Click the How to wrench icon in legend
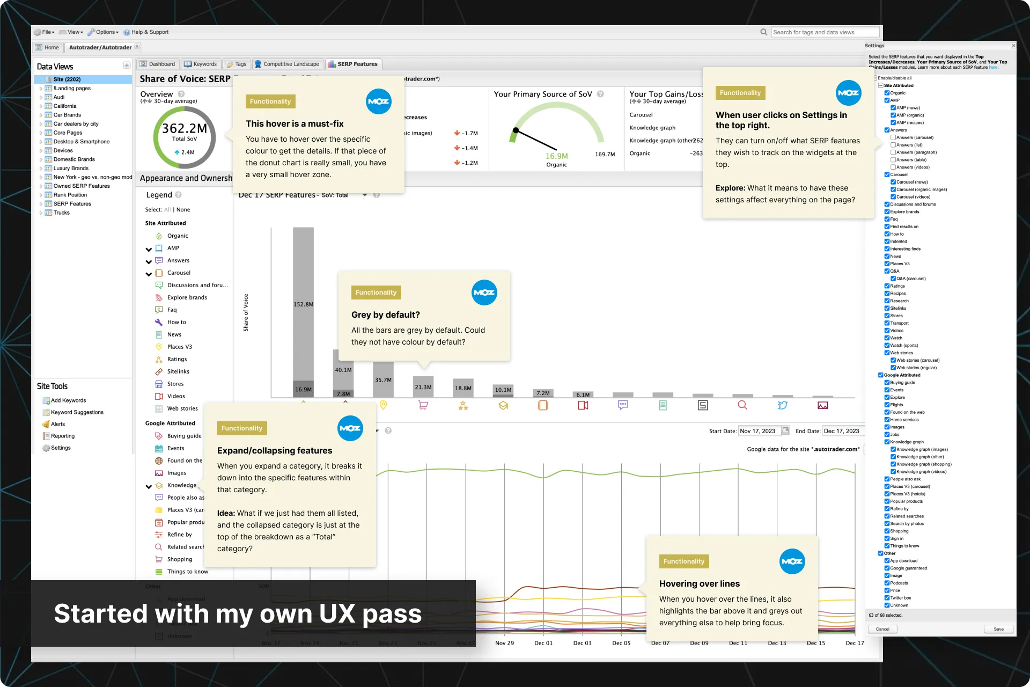This screenshot has height=687, width=1030. point(159,322)
